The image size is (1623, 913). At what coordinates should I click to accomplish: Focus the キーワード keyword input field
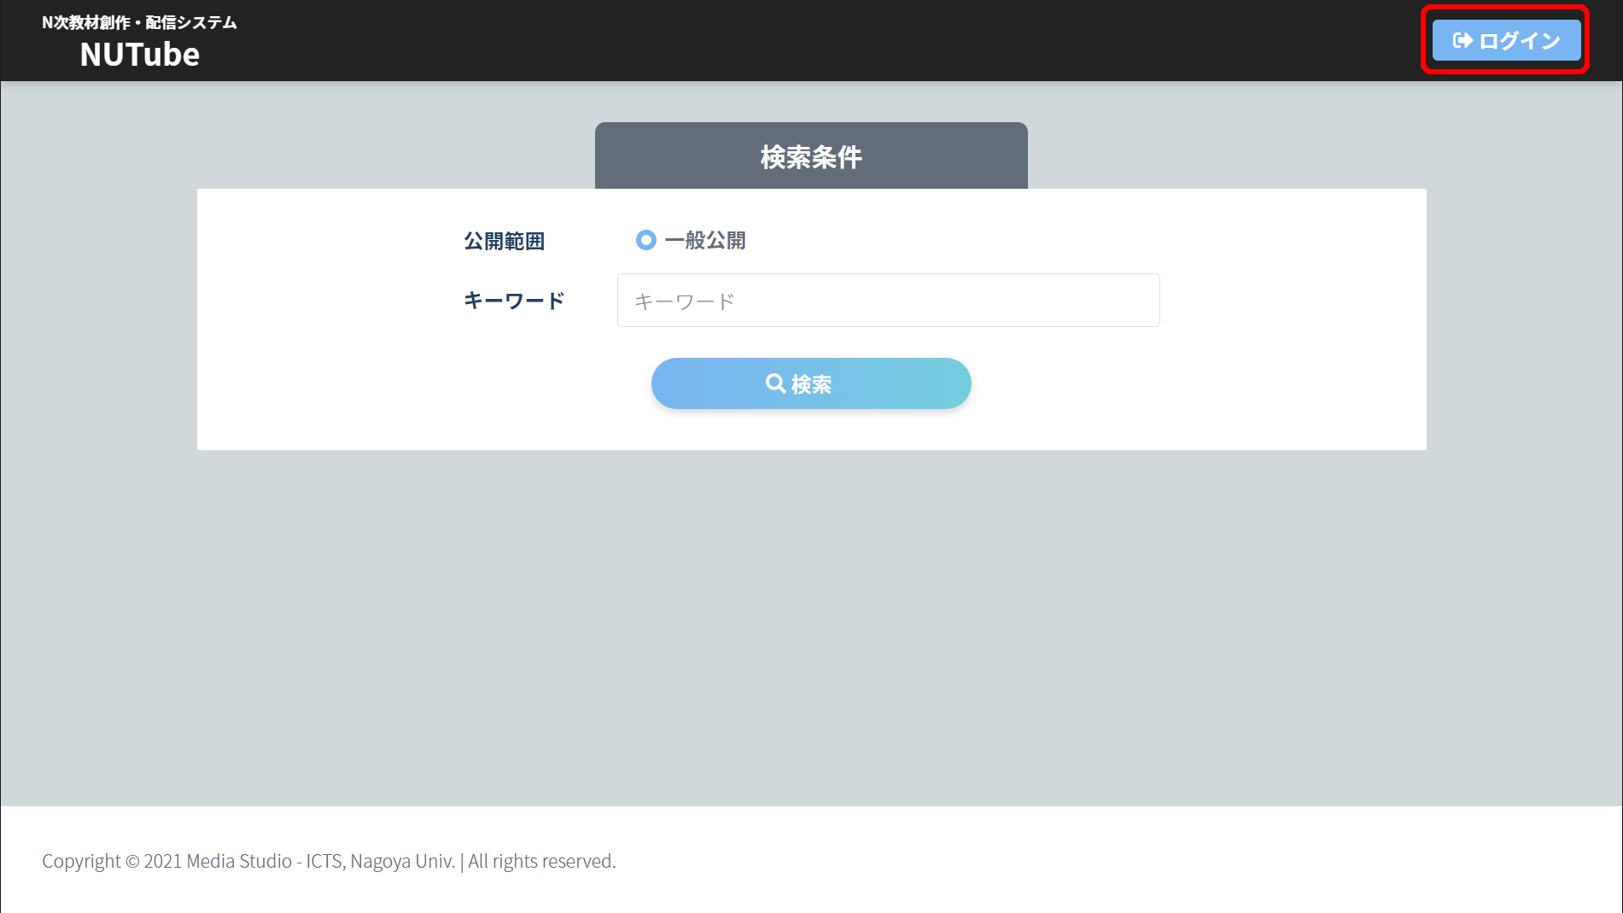[888, 301]
